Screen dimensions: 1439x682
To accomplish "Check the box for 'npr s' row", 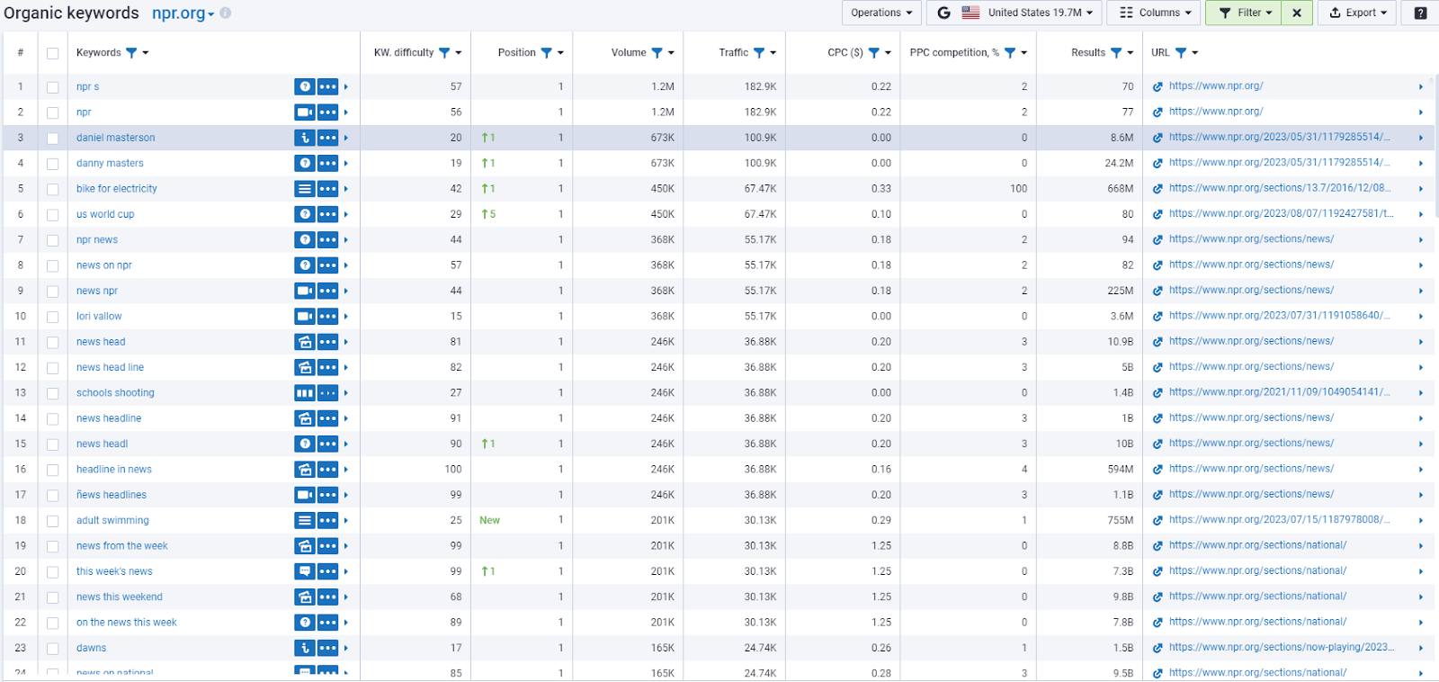I will (53, 87).
